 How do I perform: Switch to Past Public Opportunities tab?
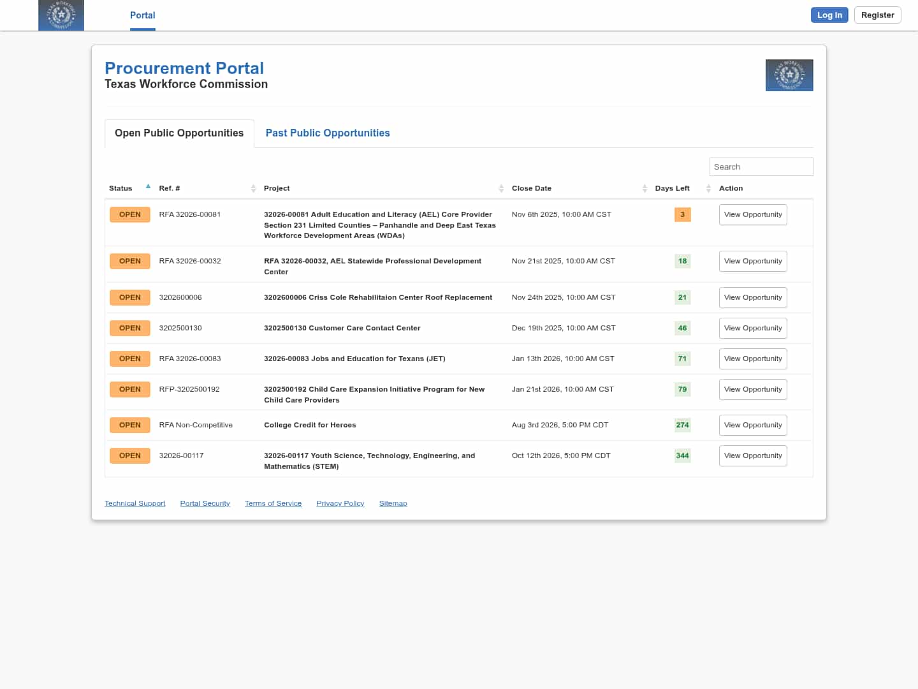[328, 133]
